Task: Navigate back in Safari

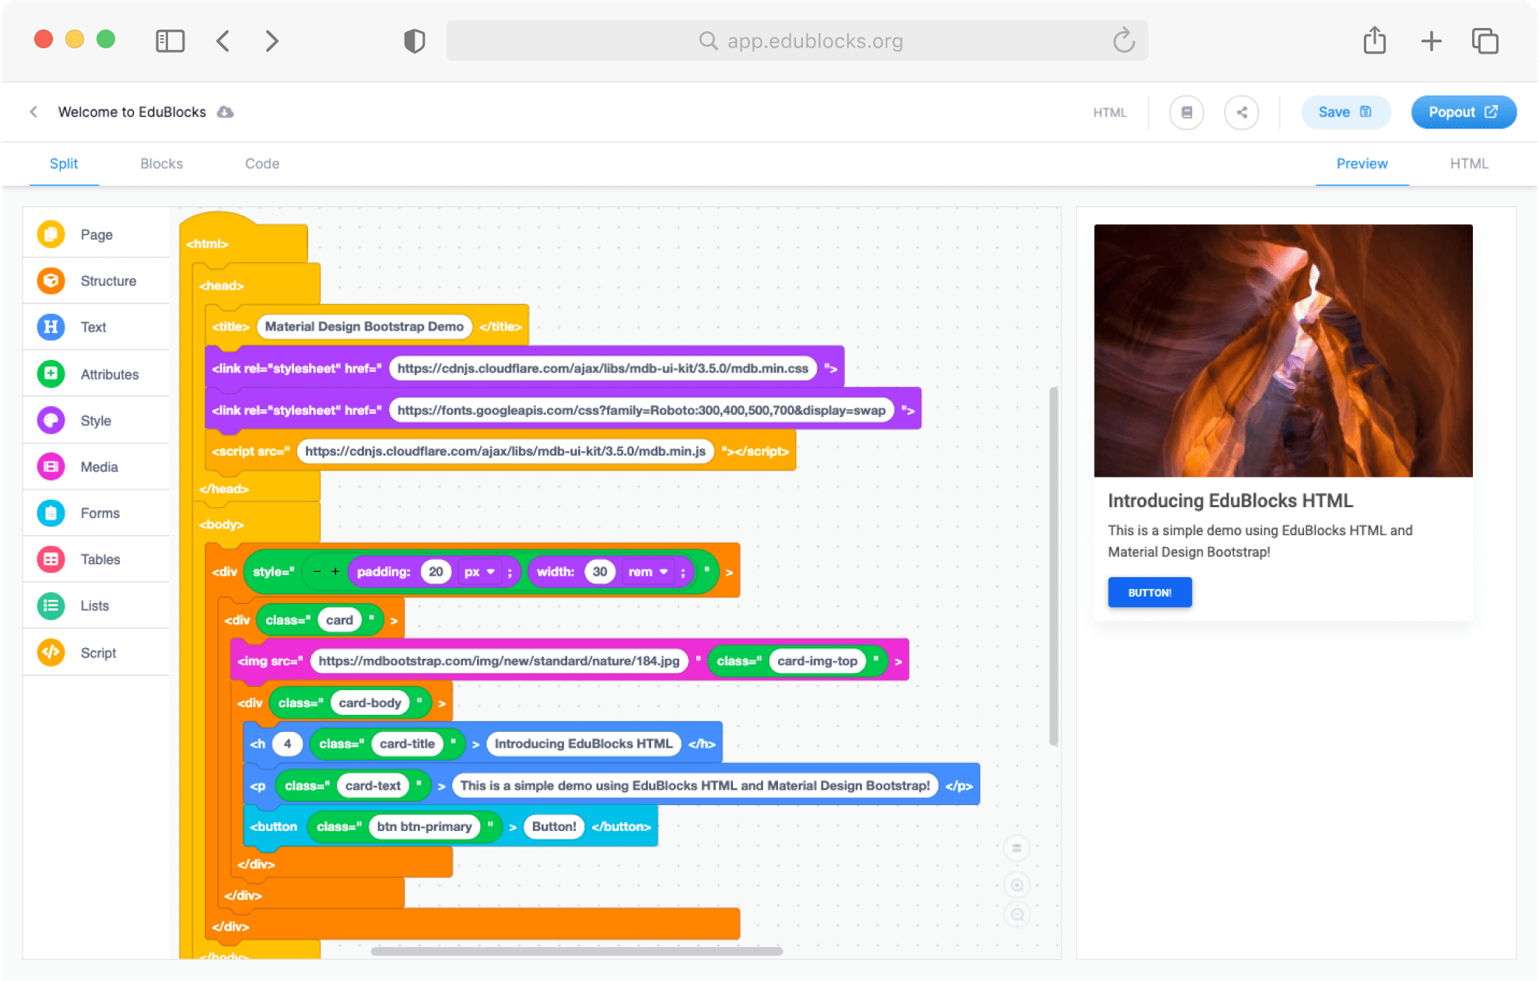Action: pyautogui.click(x=223, y=40)
